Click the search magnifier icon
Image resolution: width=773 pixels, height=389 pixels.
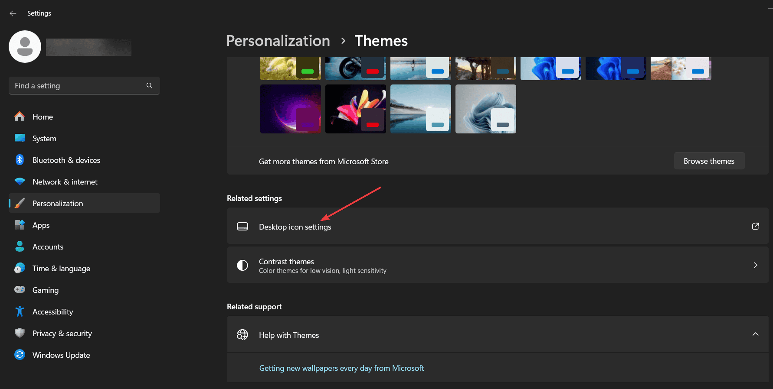149,86
